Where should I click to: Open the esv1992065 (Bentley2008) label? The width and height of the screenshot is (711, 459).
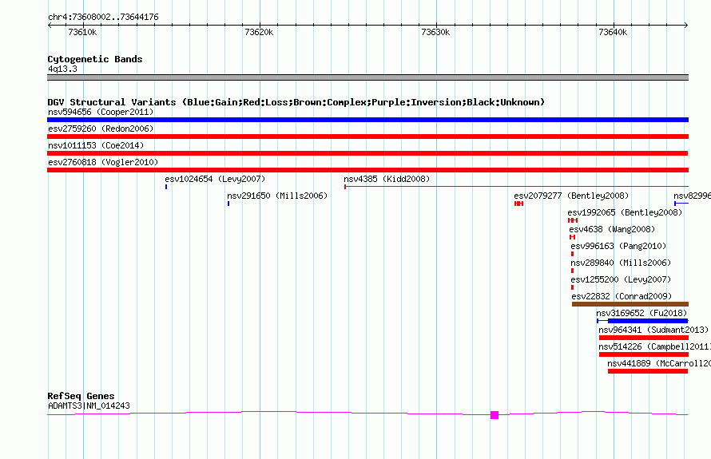click(x=625, y=212)
